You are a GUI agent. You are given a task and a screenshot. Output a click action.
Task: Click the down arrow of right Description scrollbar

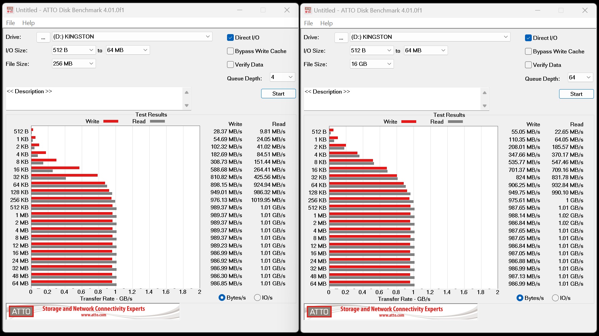[484, 106]
